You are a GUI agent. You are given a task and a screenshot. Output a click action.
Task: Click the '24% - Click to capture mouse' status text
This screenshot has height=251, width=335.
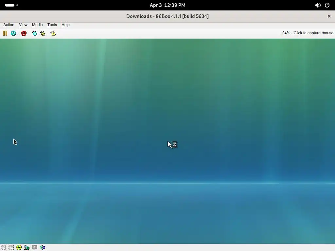click(x=308, y=33)
